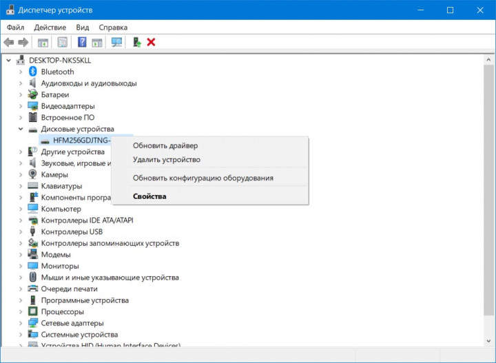
Task: Expand the Bluetooth category
Action: [21, 72]
